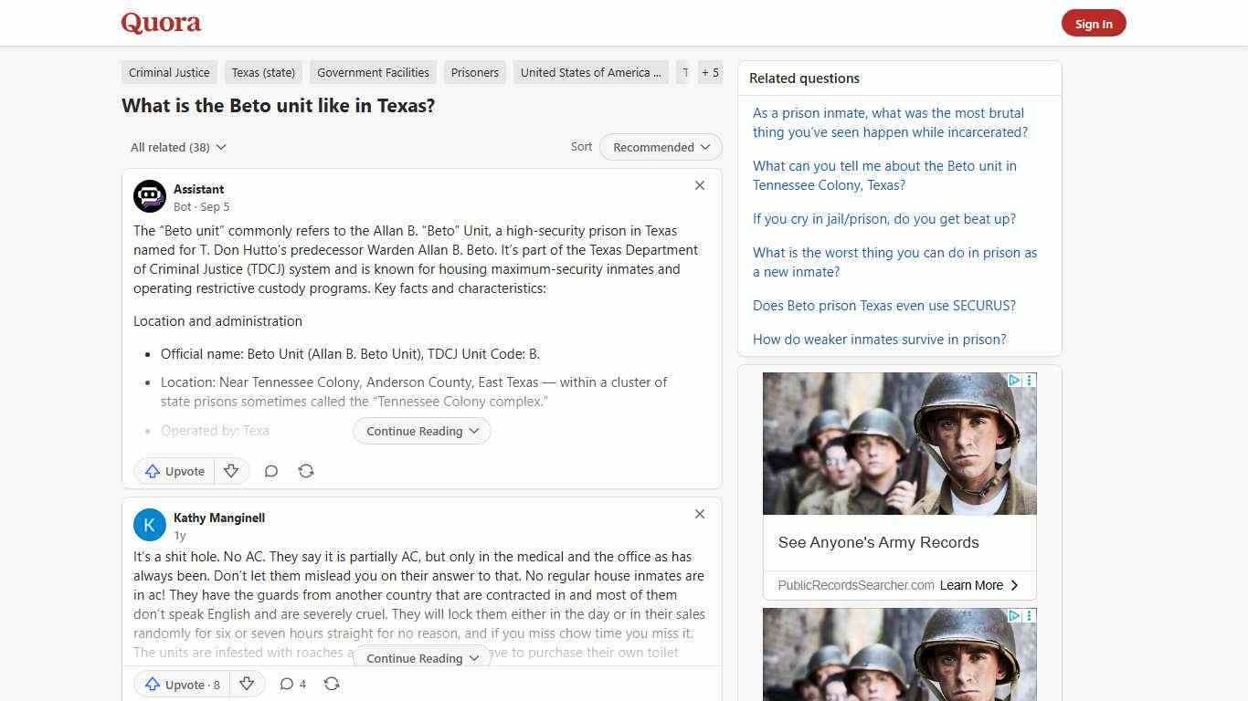Expand the All related answers filter
Image resolution: width=1248 pixels, height=701 pixels.
tap(178, 147)
